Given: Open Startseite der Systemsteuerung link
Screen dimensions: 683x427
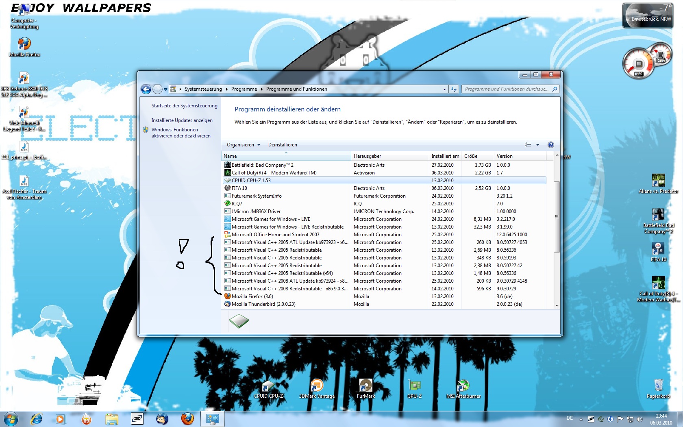Looking at the screenshot, I should pyautogui.click(x=184, y=106).
